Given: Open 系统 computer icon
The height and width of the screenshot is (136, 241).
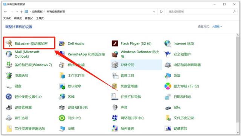Looking at the screenshot, I should click(62, 129).
